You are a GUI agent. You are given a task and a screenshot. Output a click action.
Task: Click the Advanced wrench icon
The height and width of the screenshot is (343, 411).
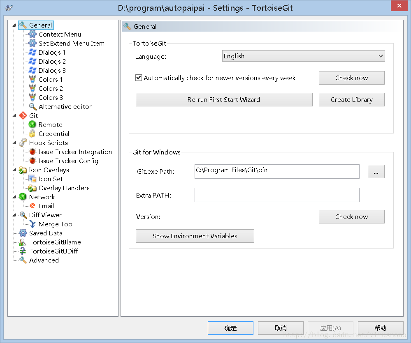[23, 260]
